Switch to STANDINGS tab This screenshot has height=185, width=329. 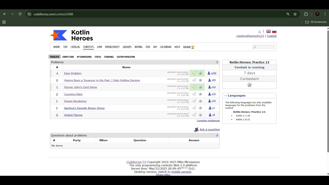click(109, 57)
